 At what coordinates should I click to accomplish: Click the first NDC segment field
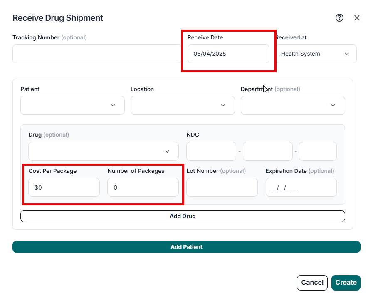pyautogui.click(x=211, y=151)
